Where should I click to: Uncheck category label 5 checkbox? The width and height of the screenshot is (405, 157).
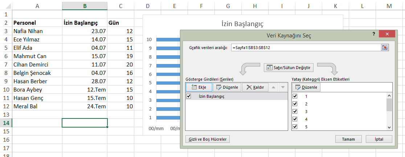tap(295, 126)
